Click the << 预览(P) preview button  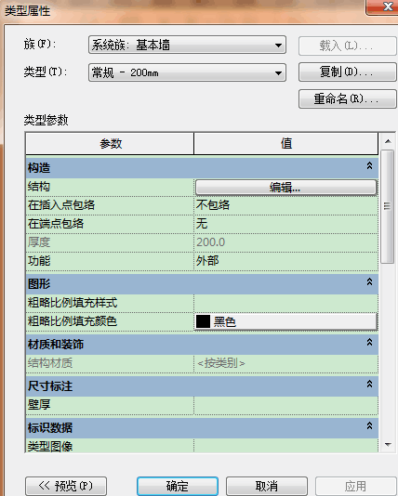(66, 486)
